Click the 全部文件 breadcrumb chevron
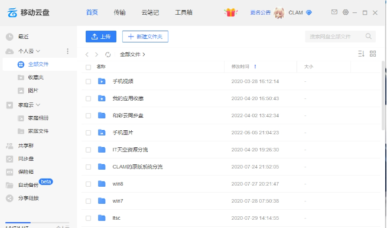 144,54
